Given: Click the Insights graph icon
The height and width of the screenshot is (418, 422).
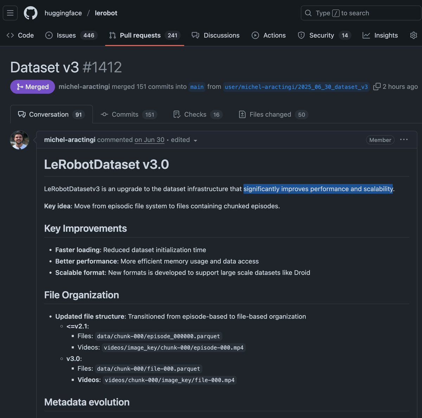Looking at the screenshot, I should point(366,35).
